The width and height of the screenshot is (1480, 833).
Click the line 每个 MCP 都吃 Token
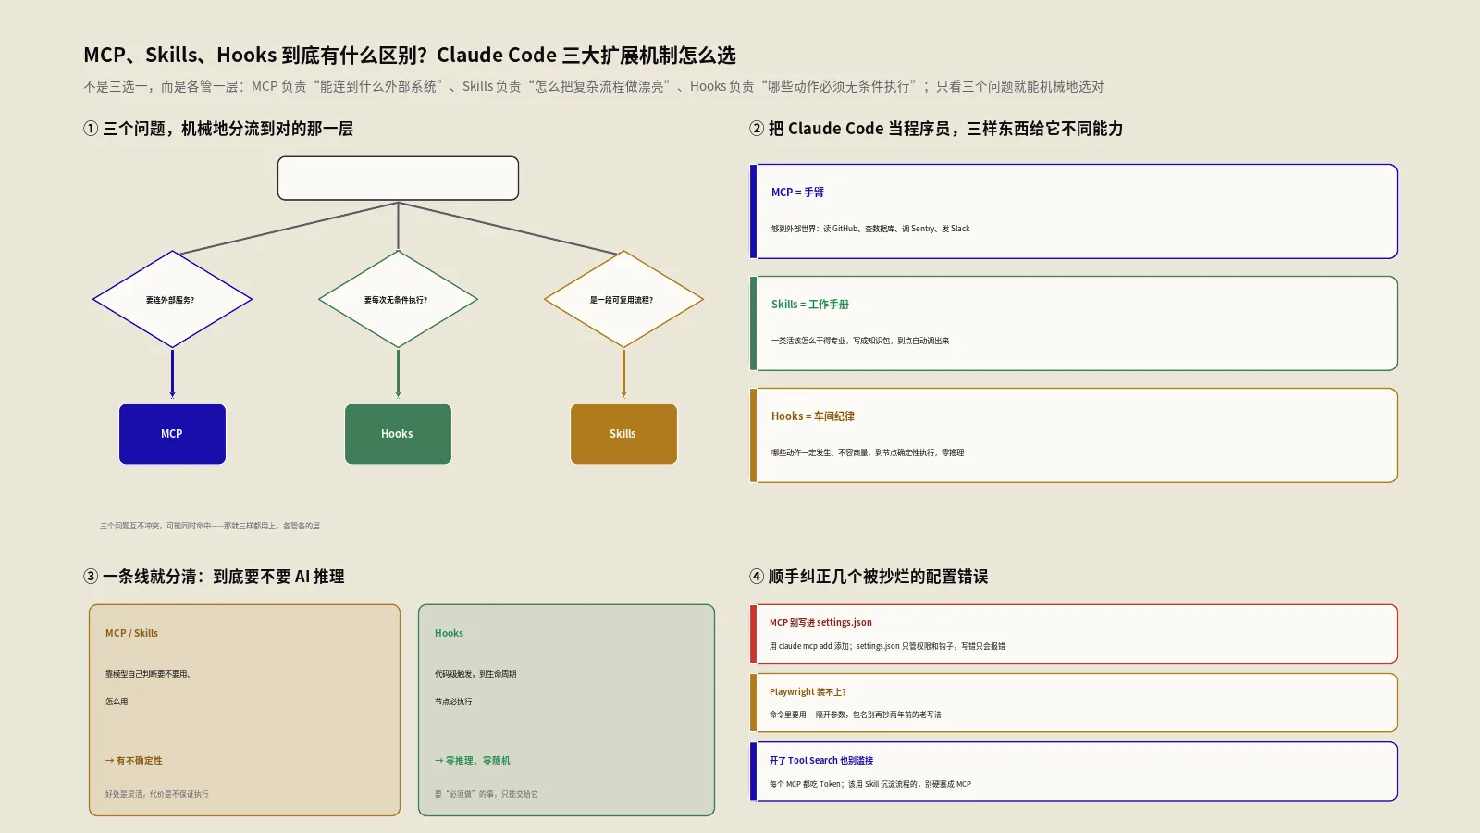click(x=870, y=784)
